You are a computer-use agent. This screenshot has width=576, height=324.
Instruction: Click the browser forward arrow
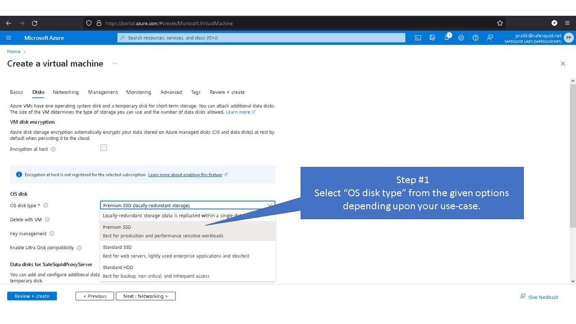click(x=22, y=23)
